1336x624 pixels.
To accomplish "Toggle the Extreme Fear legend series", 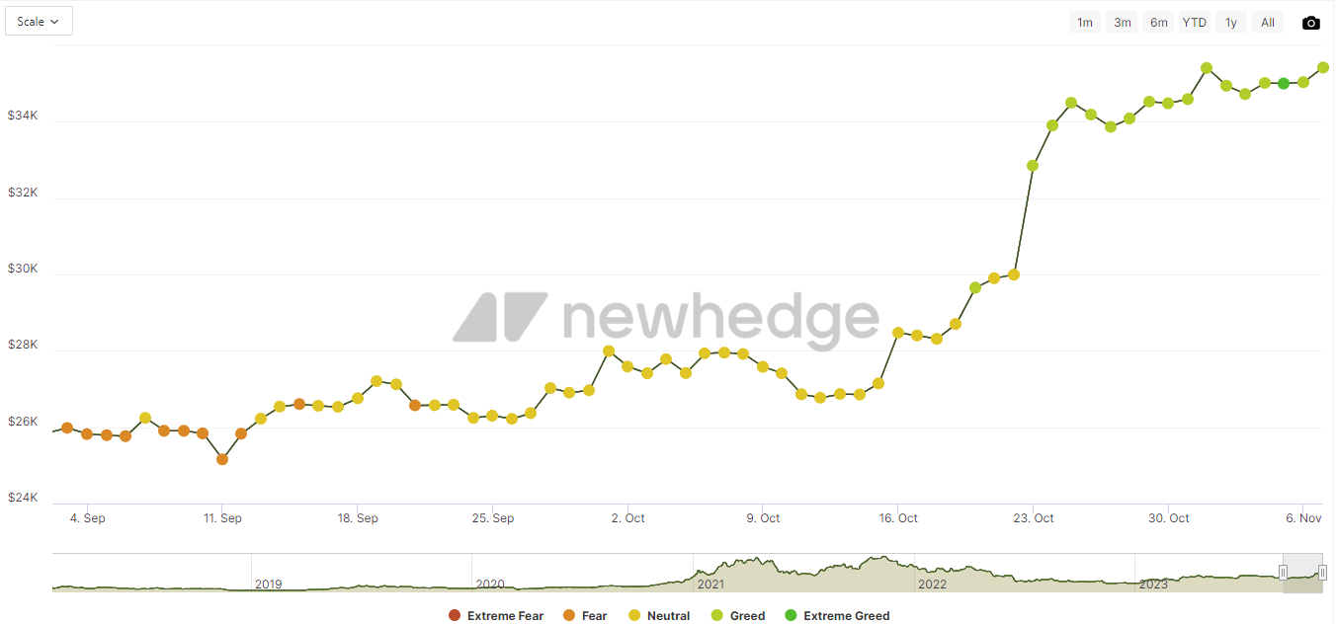I will pyautogui.click(x=495, y=616).
